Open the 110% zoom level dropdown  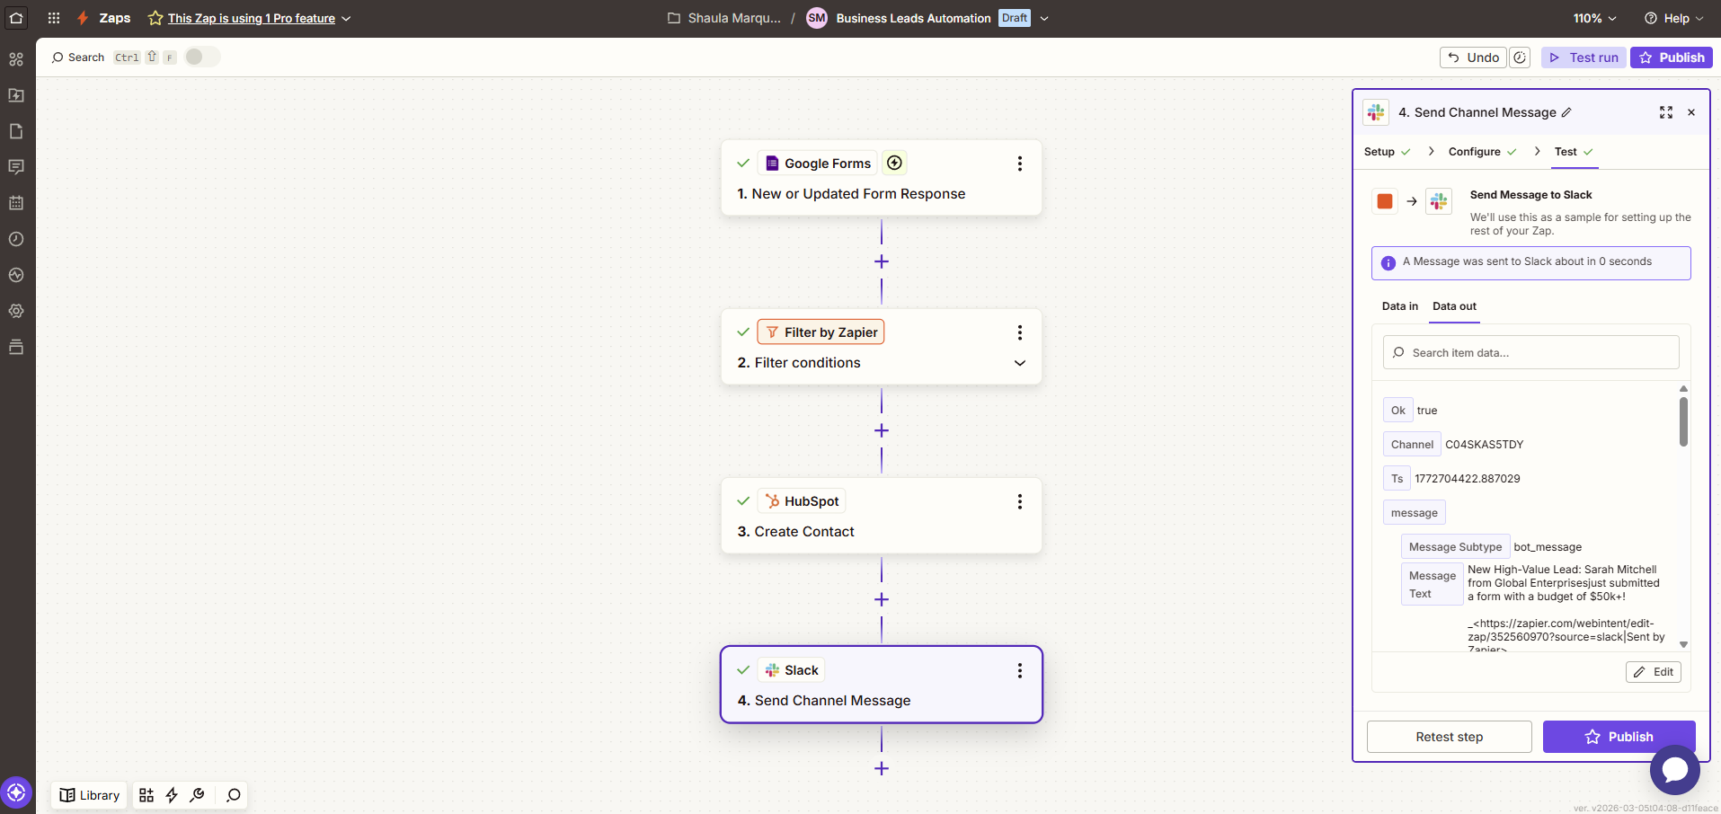click(x=1594, y=18)
